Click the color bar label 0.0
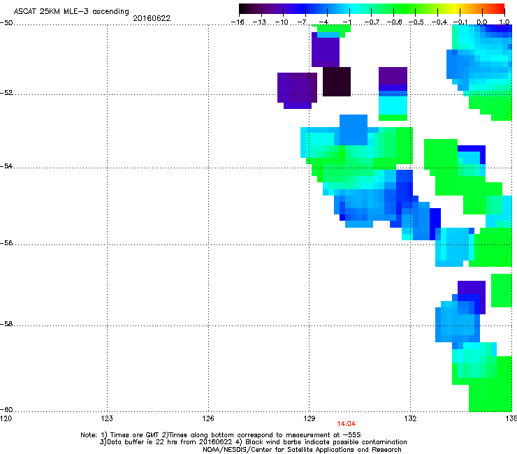This screenshot has height=454, width=517. pyautogui.click(x=482, y=22)
